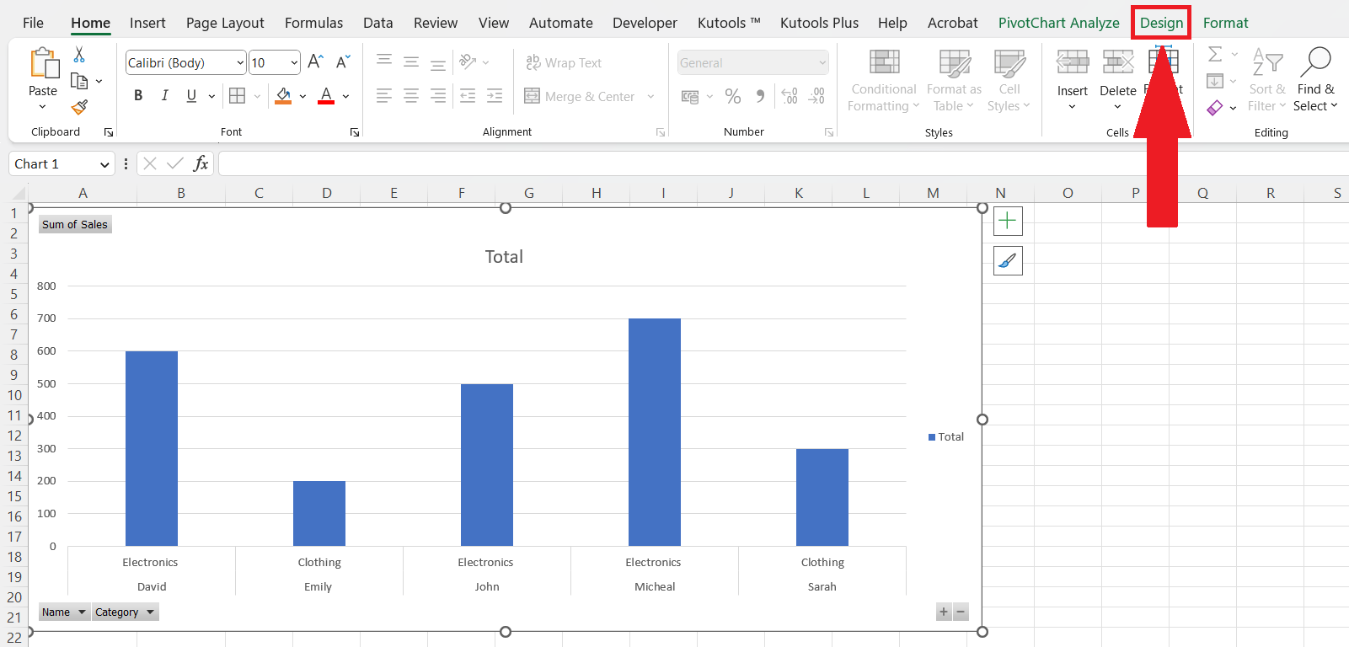Apply the red Font Color
This screenshot has height=647, width=1349.
(326, 96)
